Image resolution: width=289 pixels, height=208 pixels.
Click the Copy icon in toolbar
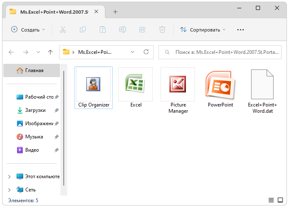click(x=83, y=29)
